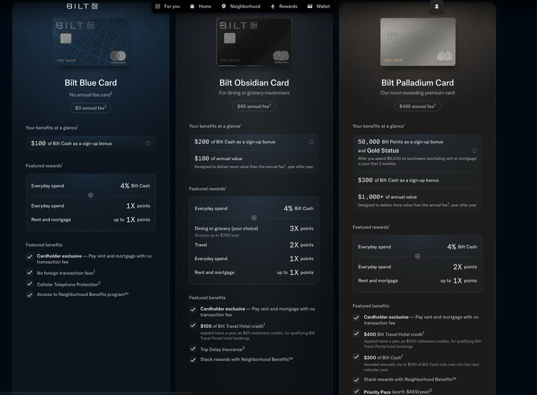The width and height of the screenshot is (537, 395).
Task: Click 'No annual fee card' subtitle
Action: 91,94
